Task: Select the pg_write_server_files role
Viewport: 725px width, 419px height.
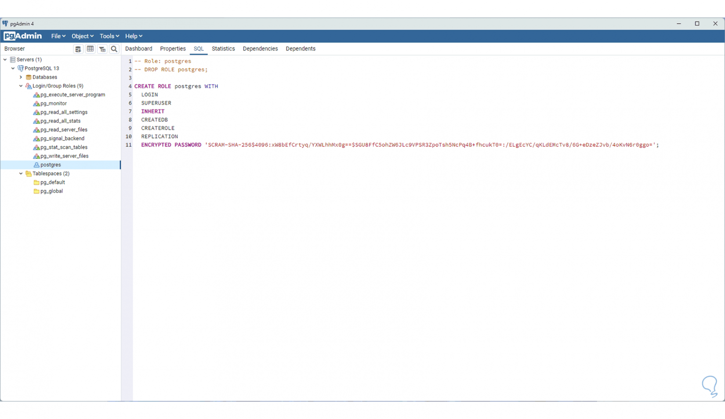Action: pyautogui.click(x=64, y=156)
